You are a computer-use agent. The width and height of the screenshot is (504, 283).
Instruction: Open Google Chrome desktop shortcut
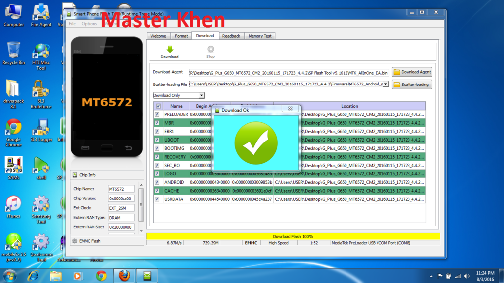click(x=13, y=129)
